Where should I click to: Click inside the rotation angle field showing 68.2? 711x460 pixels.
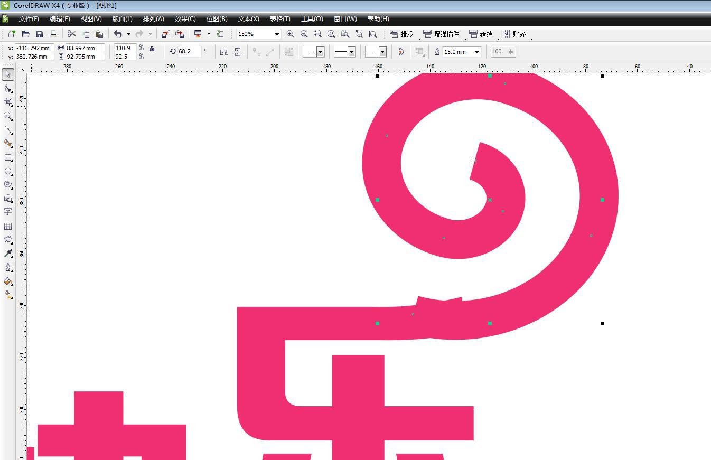click(190, 51)
